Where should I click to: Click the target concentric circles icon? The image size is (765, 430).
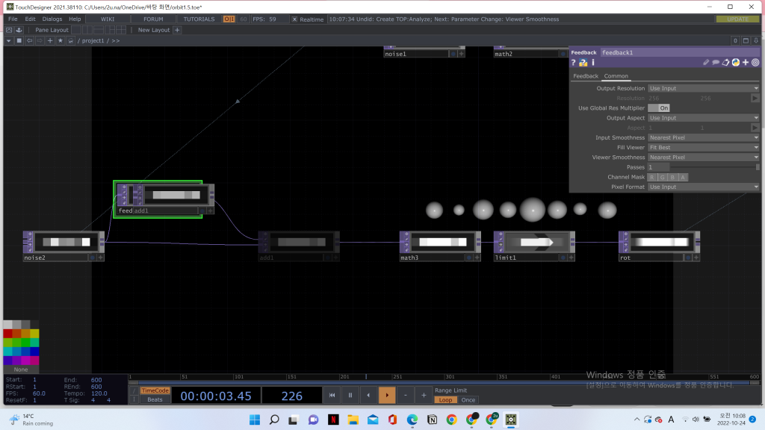(x=755, y=63)
